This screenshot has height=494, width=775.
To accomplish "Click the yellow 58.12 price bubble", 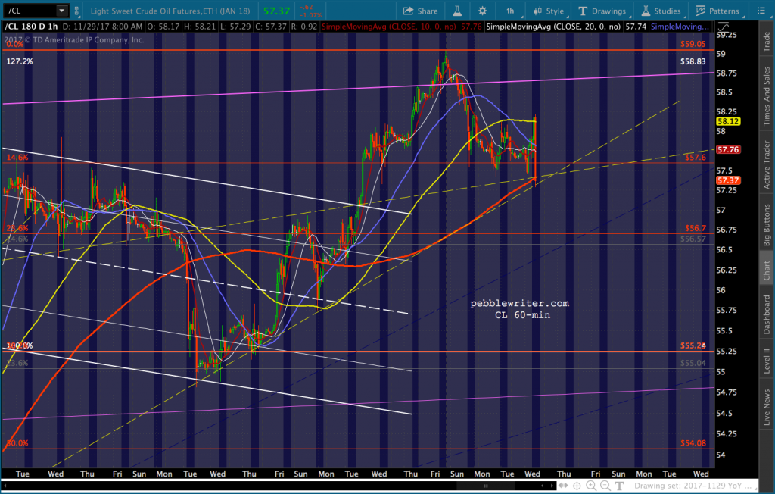I will (728, 121).
